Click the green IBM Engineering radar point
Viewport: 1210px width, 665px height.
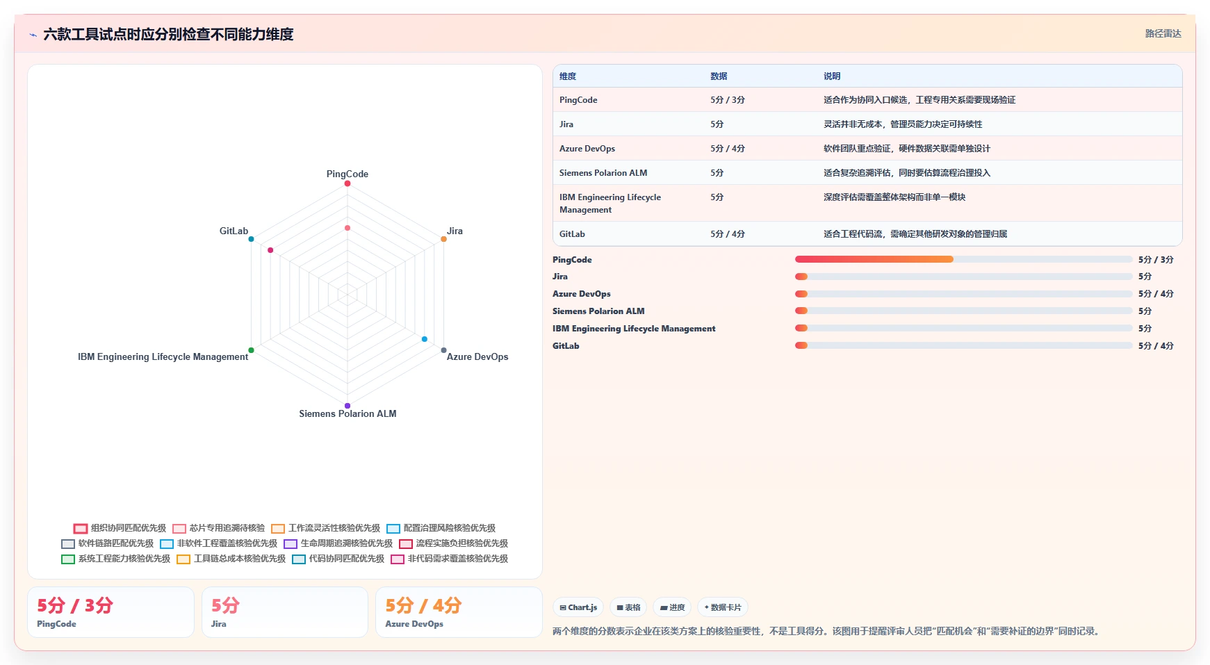[251, 350]
